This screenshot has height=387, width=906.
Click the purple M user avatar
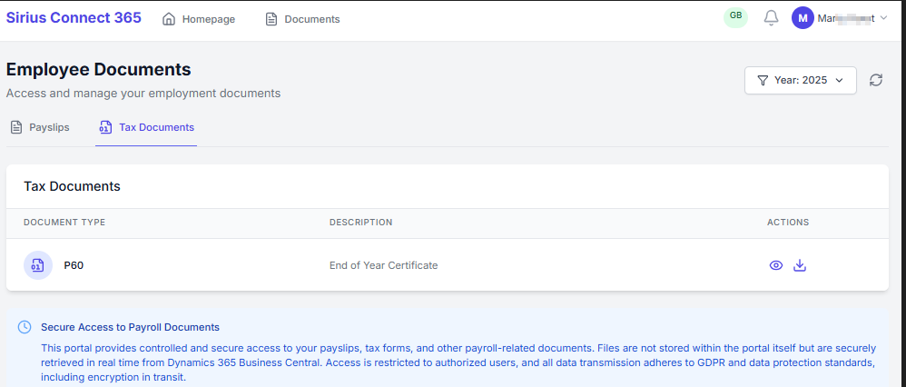(803, 18)
